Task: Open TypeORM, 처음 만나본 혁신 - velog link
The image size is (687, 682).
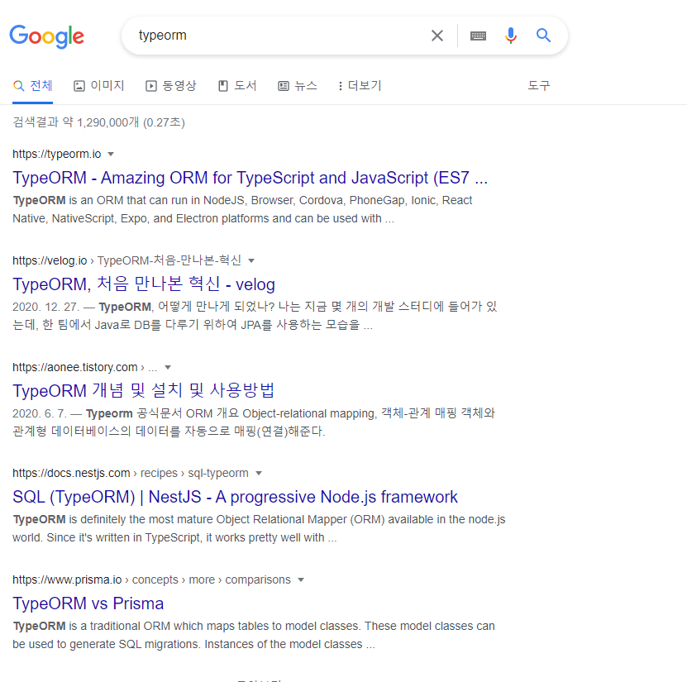Action: tap(144, 284)
